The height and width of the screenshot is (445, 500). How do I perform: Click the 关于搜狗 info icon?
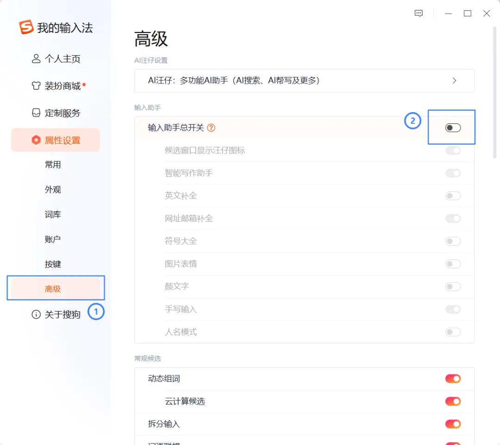click(36, 314)
